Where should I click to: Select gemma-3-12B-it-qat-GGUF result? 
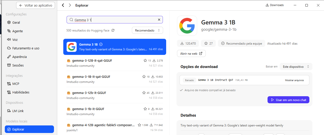tap(115, 63)
